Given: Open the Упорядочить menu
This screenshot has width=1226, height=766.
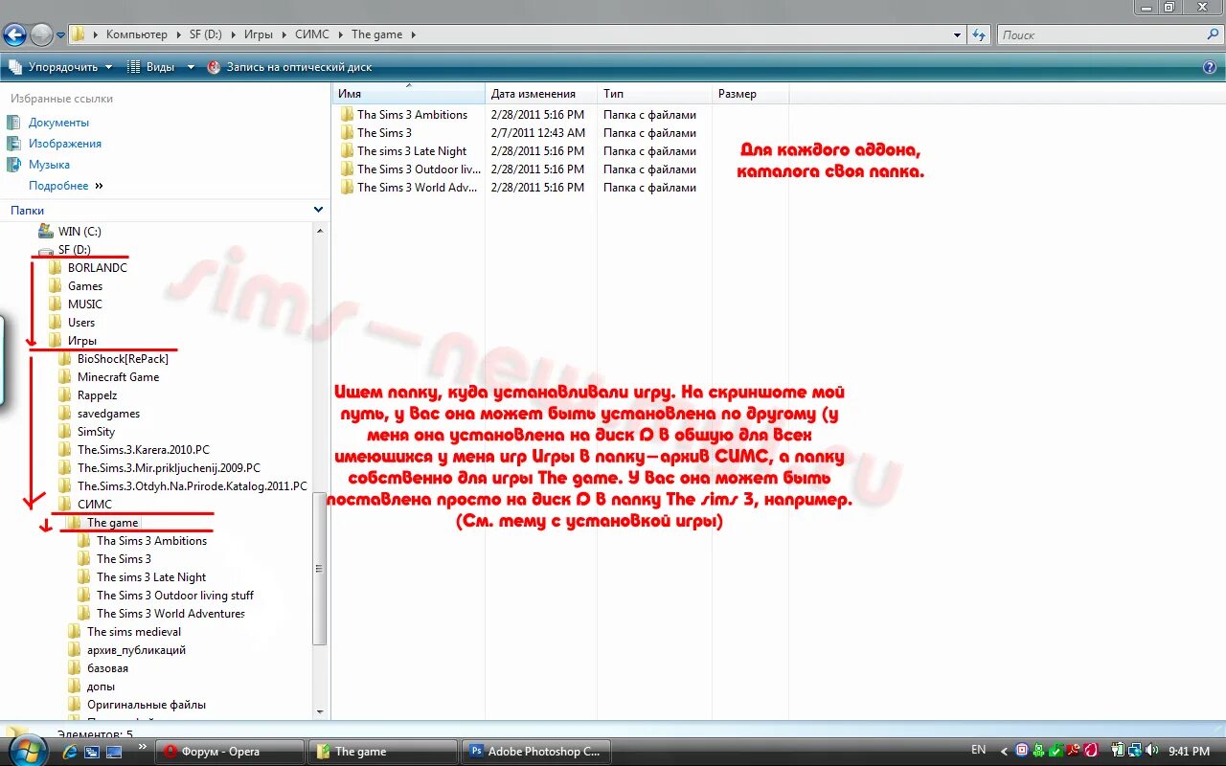Looking at the screenshot, I should [61, 67].
